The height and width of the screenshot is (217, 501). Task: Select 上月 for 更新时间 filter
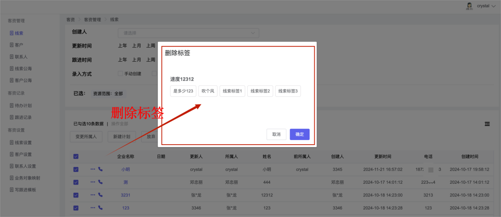[x=137, y=46]
